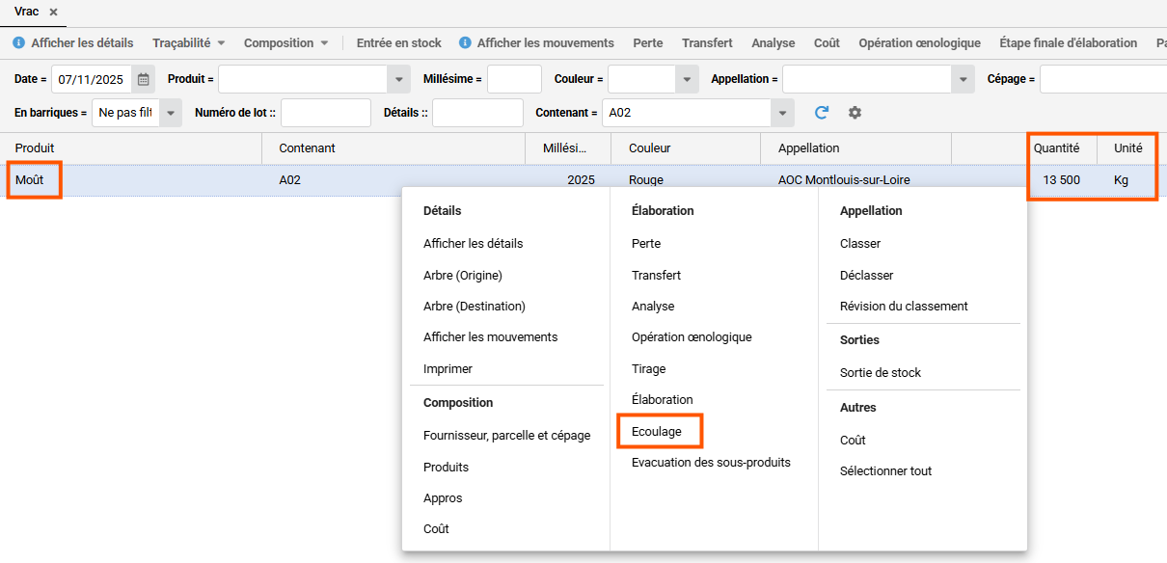Sort by the Quantité column header

point(1056,148)
